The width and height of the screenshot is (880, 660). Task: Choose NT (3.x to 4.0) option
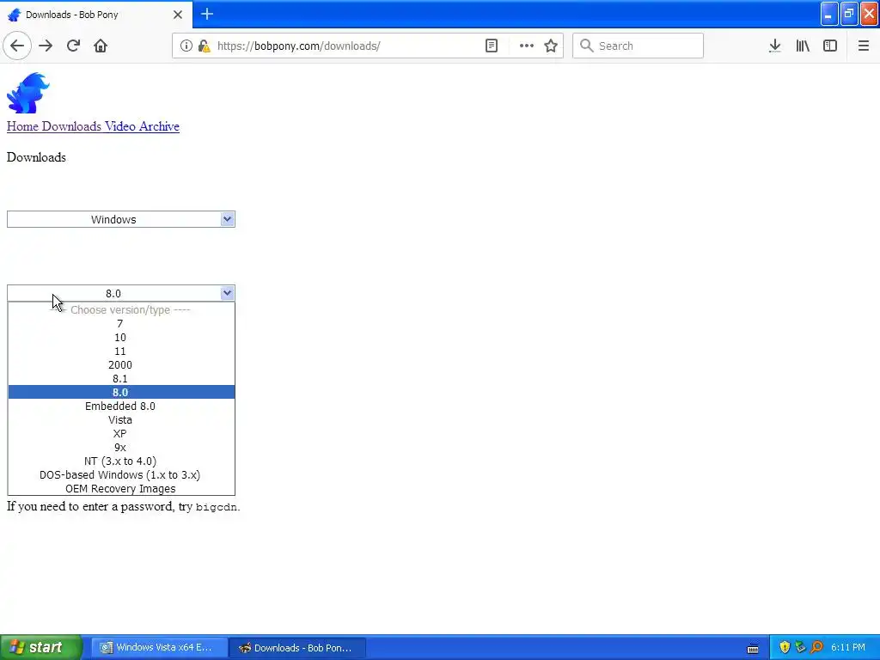coord(120,461)
